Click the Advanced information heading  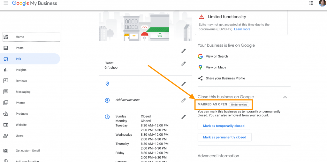point(218,156)
